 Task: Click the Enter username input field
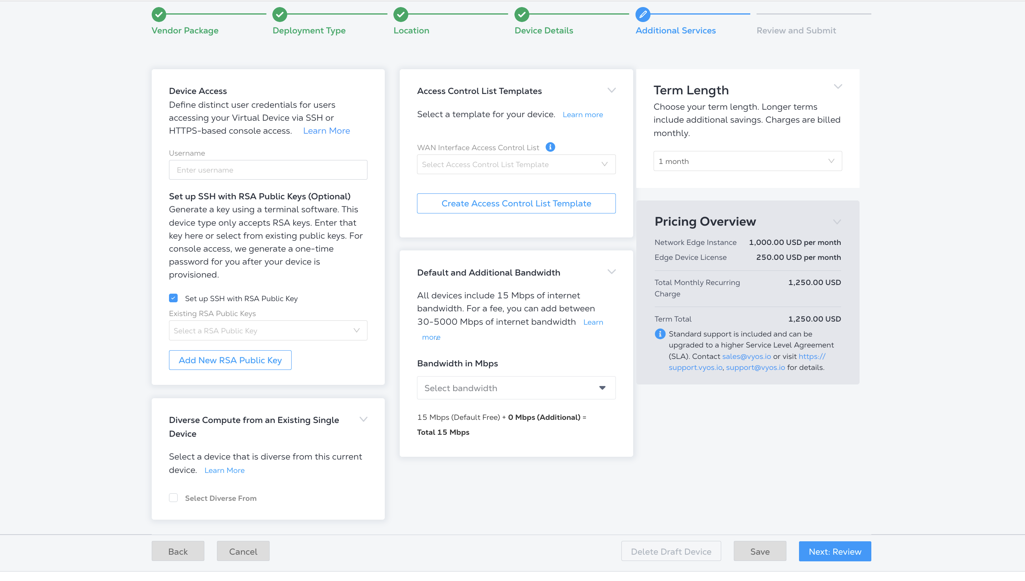268,170
